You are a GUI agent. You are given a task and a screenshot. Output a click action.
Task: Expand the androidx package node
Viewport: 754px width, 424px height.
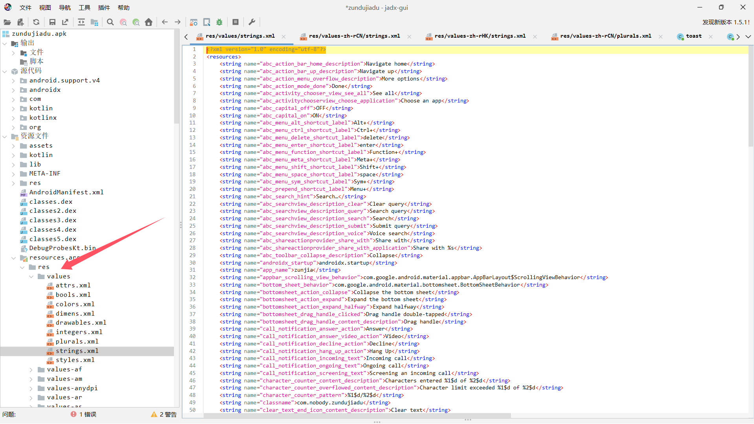[x=13, y=90]
